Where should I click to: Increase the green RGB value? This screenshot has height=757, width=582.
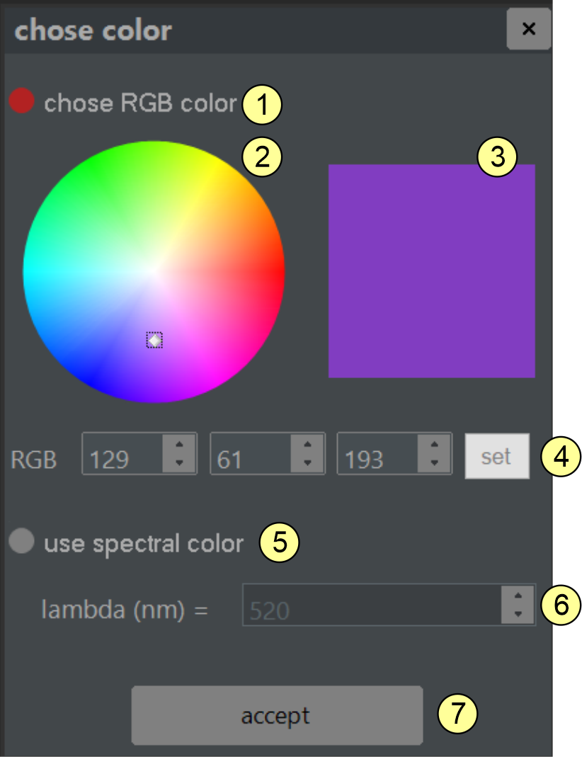tap(307, 445)
